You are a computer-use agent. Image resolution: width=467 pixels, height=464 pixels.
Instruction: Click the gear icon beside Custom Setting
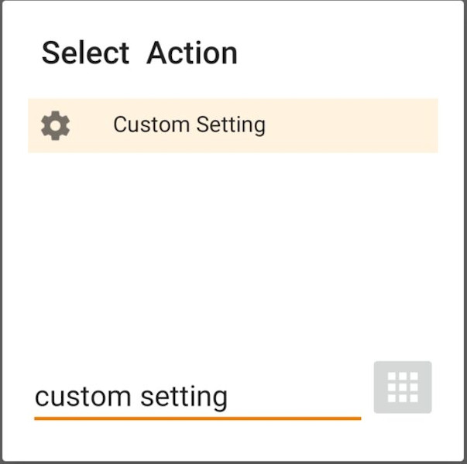(55, 125)
